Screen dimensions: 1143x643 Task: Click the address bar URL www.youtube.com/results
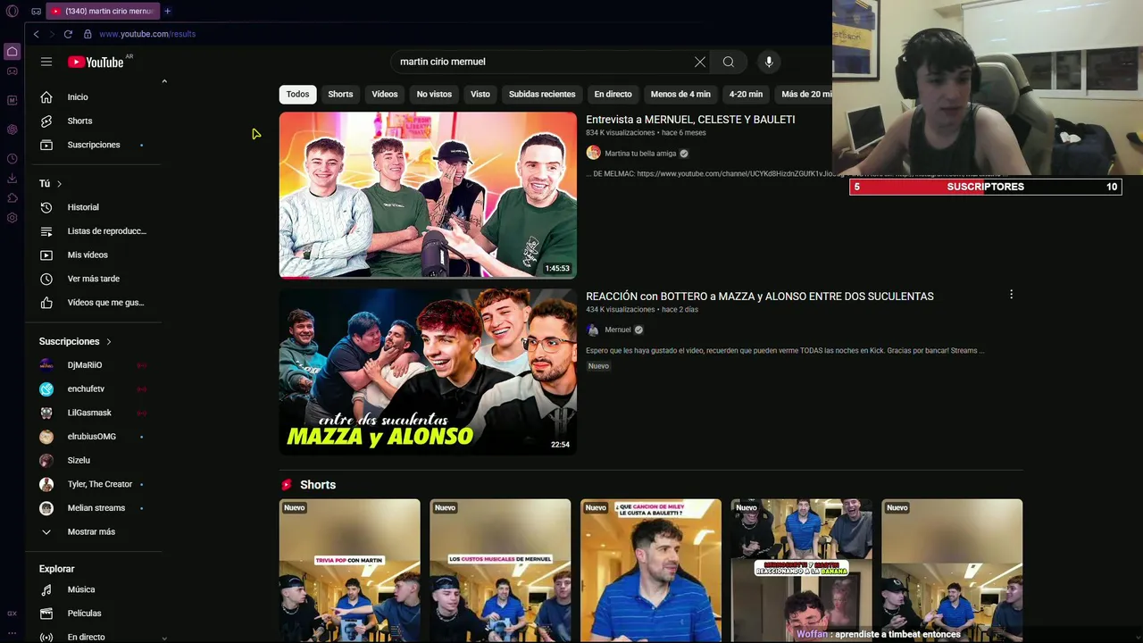(x=147, y=34)
